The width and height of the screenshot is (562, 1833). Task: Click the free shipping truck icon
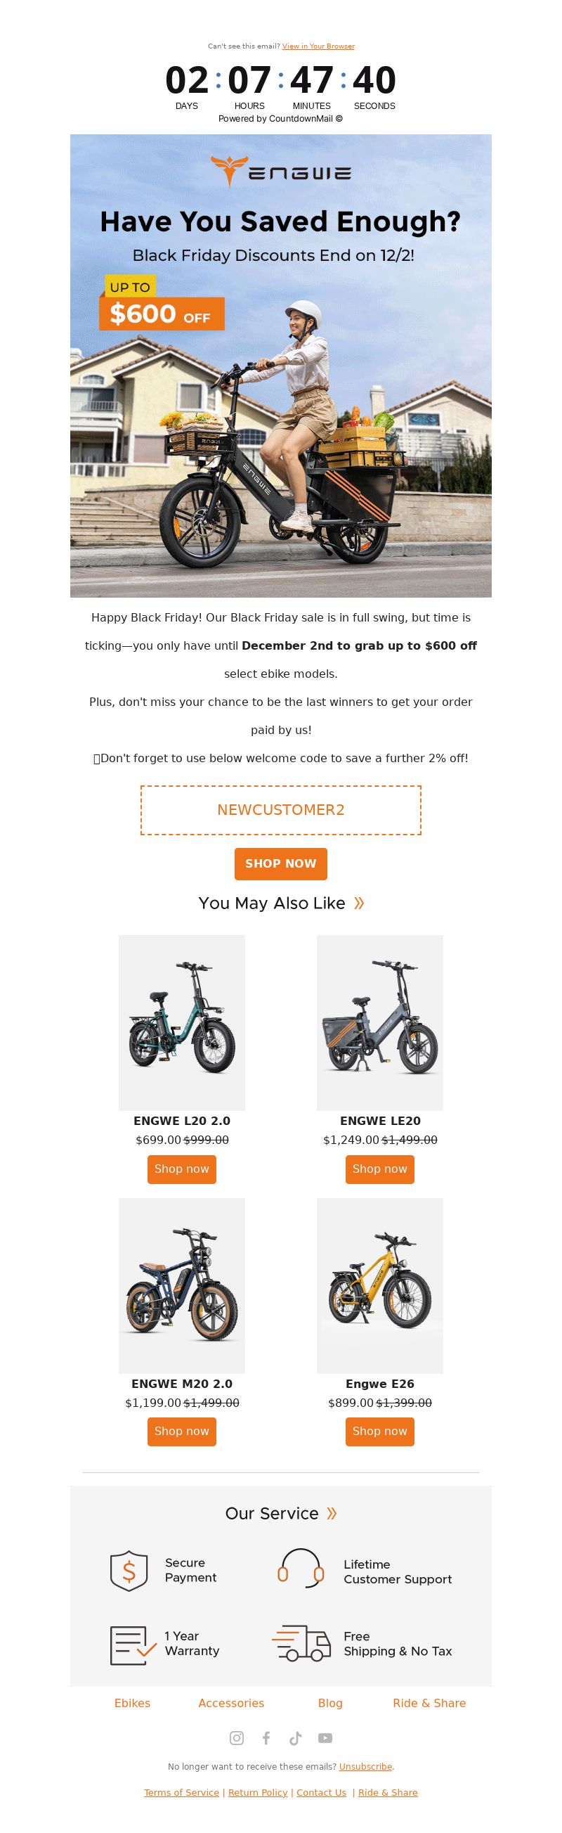tap(301, 1642)
